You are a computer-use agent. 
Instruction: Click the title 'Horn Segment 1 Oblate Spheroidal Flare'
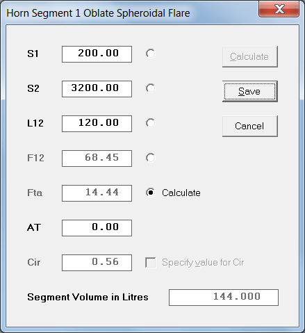click(x=98, y=13)
